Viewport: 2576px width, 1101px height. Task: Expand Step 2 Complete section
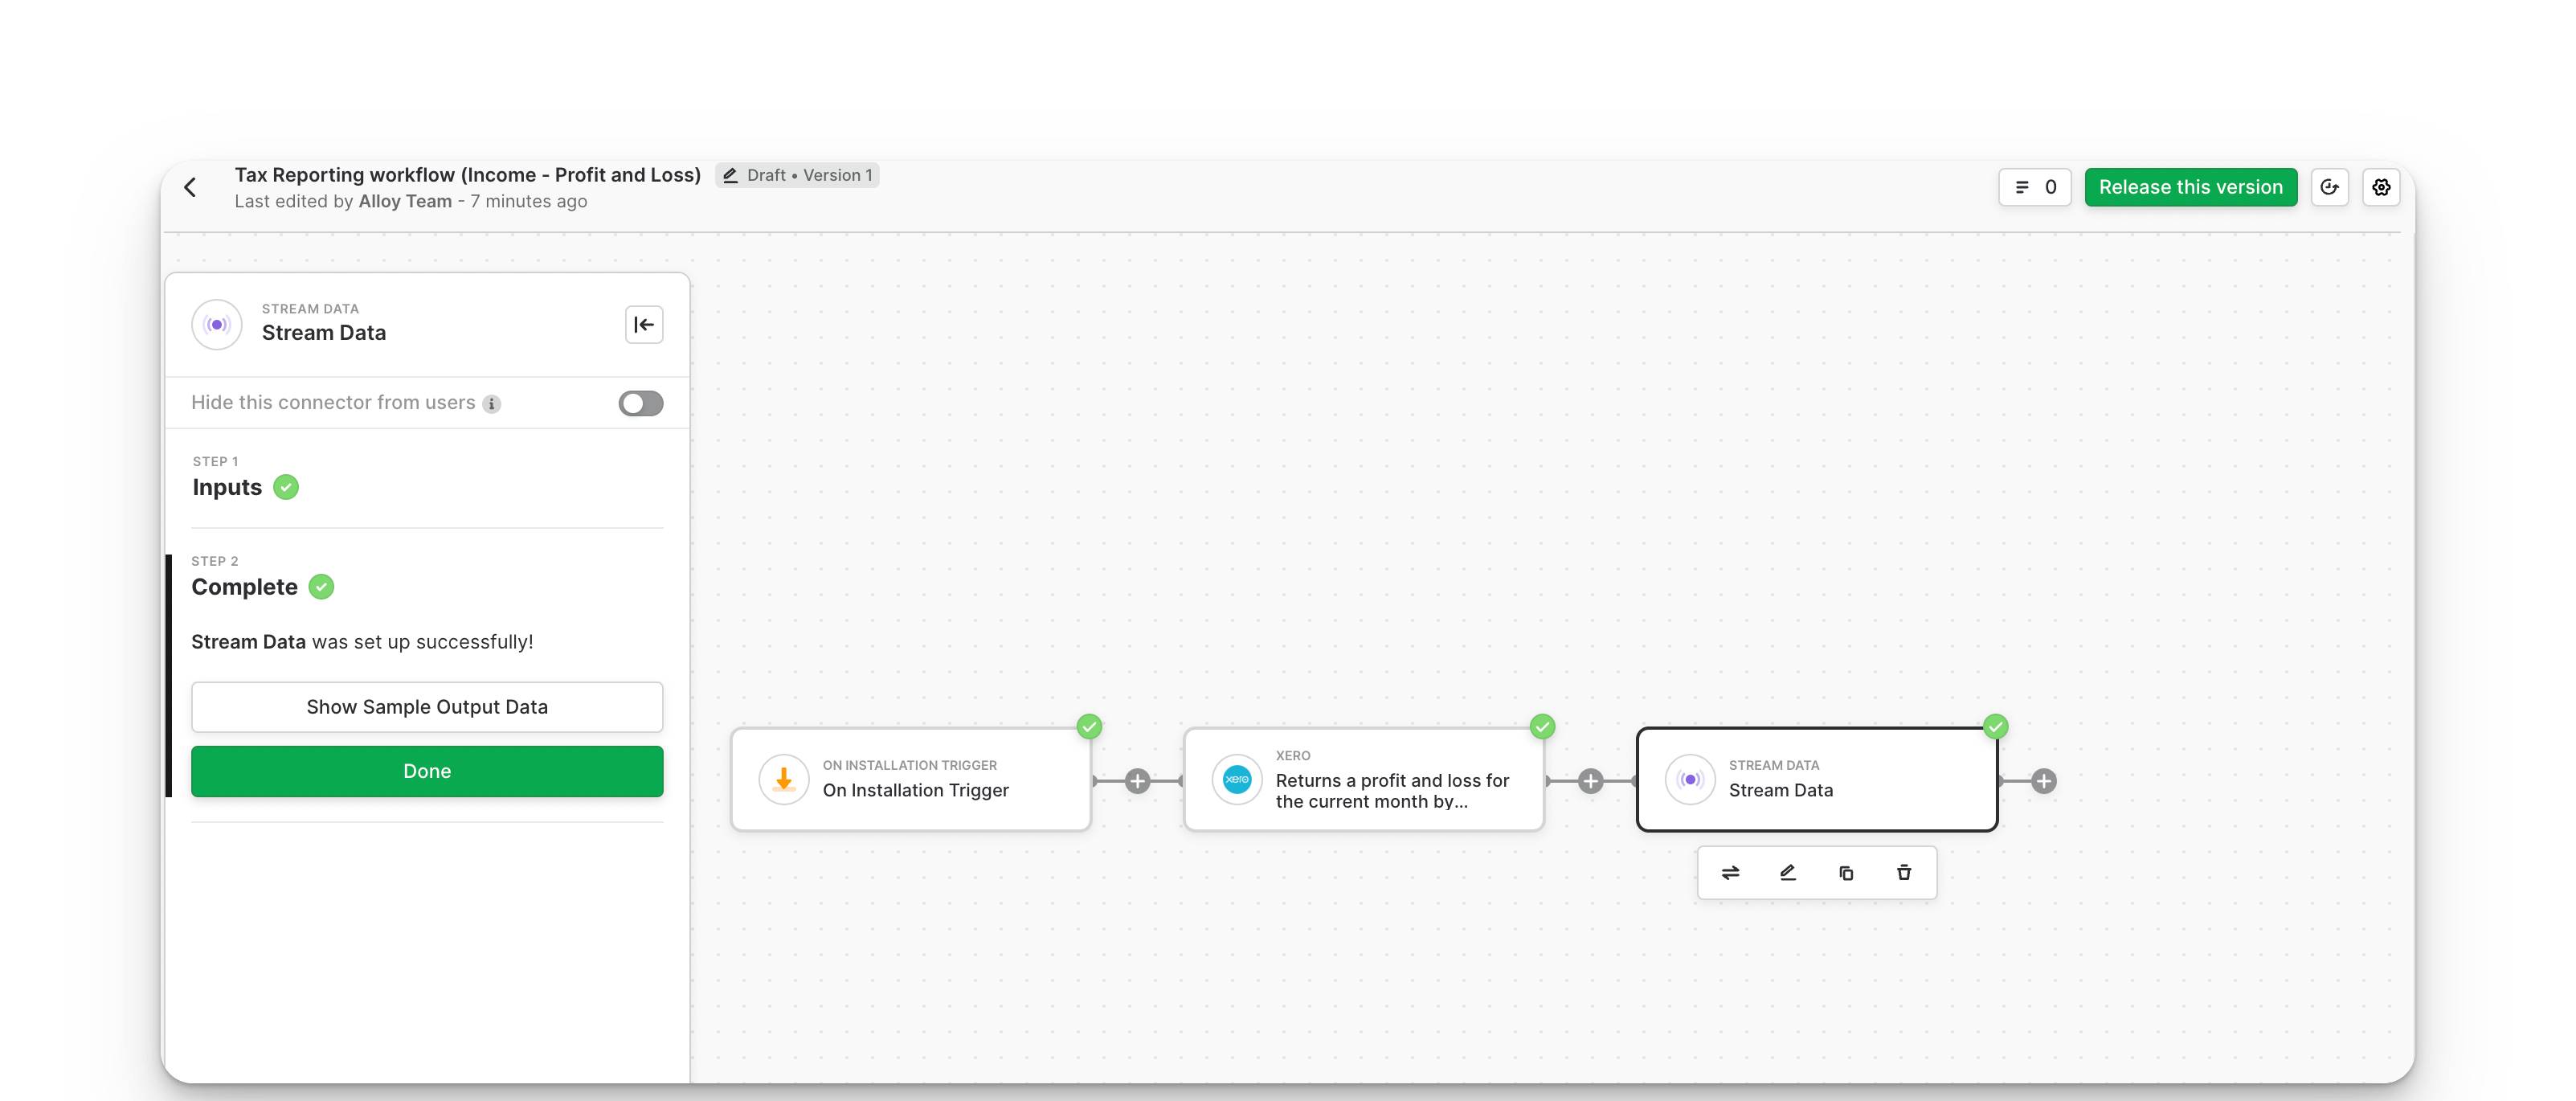coord(244,587)
